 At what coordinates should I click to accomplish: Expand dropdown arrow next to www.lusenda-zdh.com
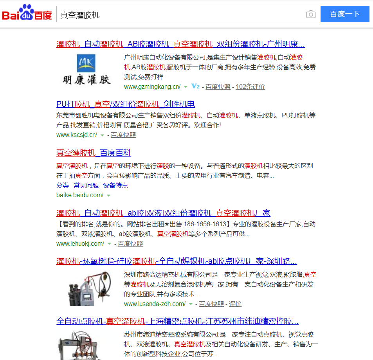191,304
